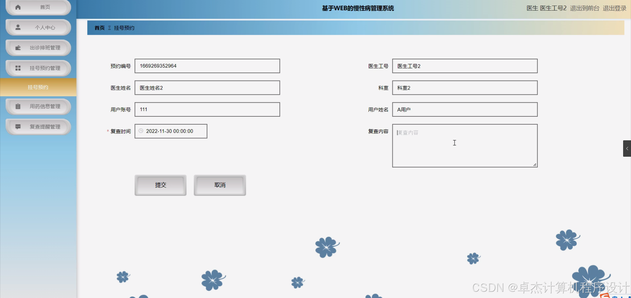This screenshot has height=298, width=631.
Task: Click the 出诊排班管理 sidebar icon
Action: [x=18, y=48]
